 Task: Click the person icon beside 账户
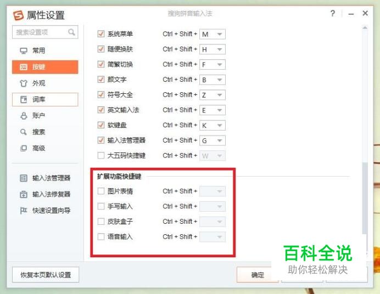pyautogui.click(x=24, y=116)
